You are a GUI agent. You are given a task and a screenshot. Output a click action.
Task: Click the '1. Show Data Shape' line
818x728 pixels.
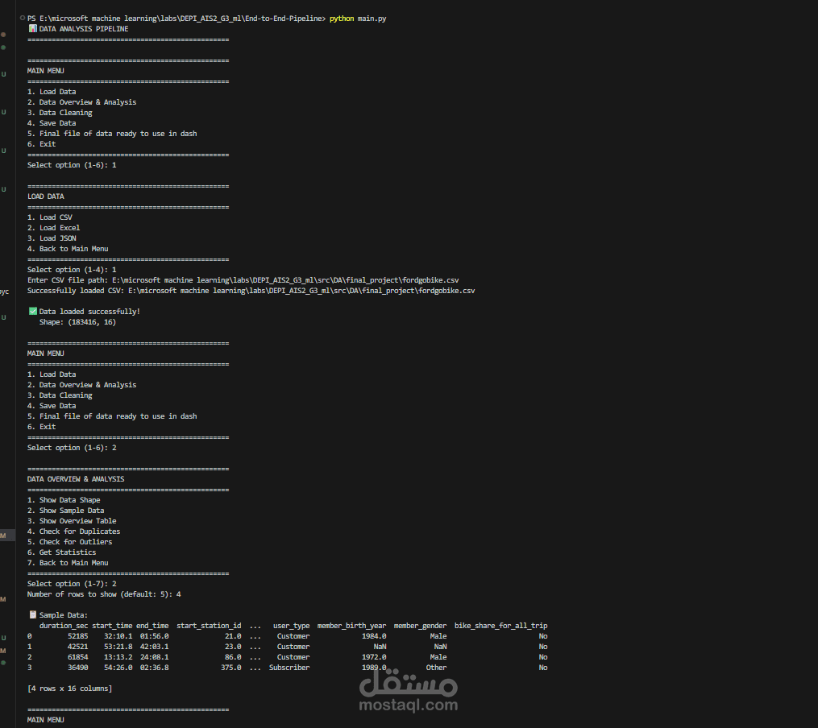(64, 500)
